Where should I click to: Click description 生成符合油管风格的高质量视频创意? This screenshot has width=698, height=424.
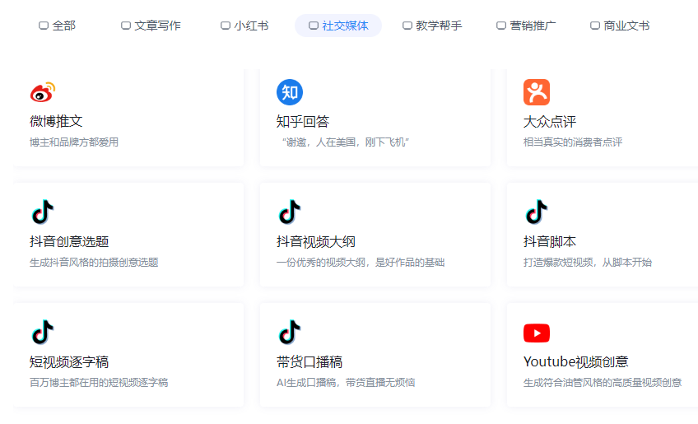coord(603,383)
